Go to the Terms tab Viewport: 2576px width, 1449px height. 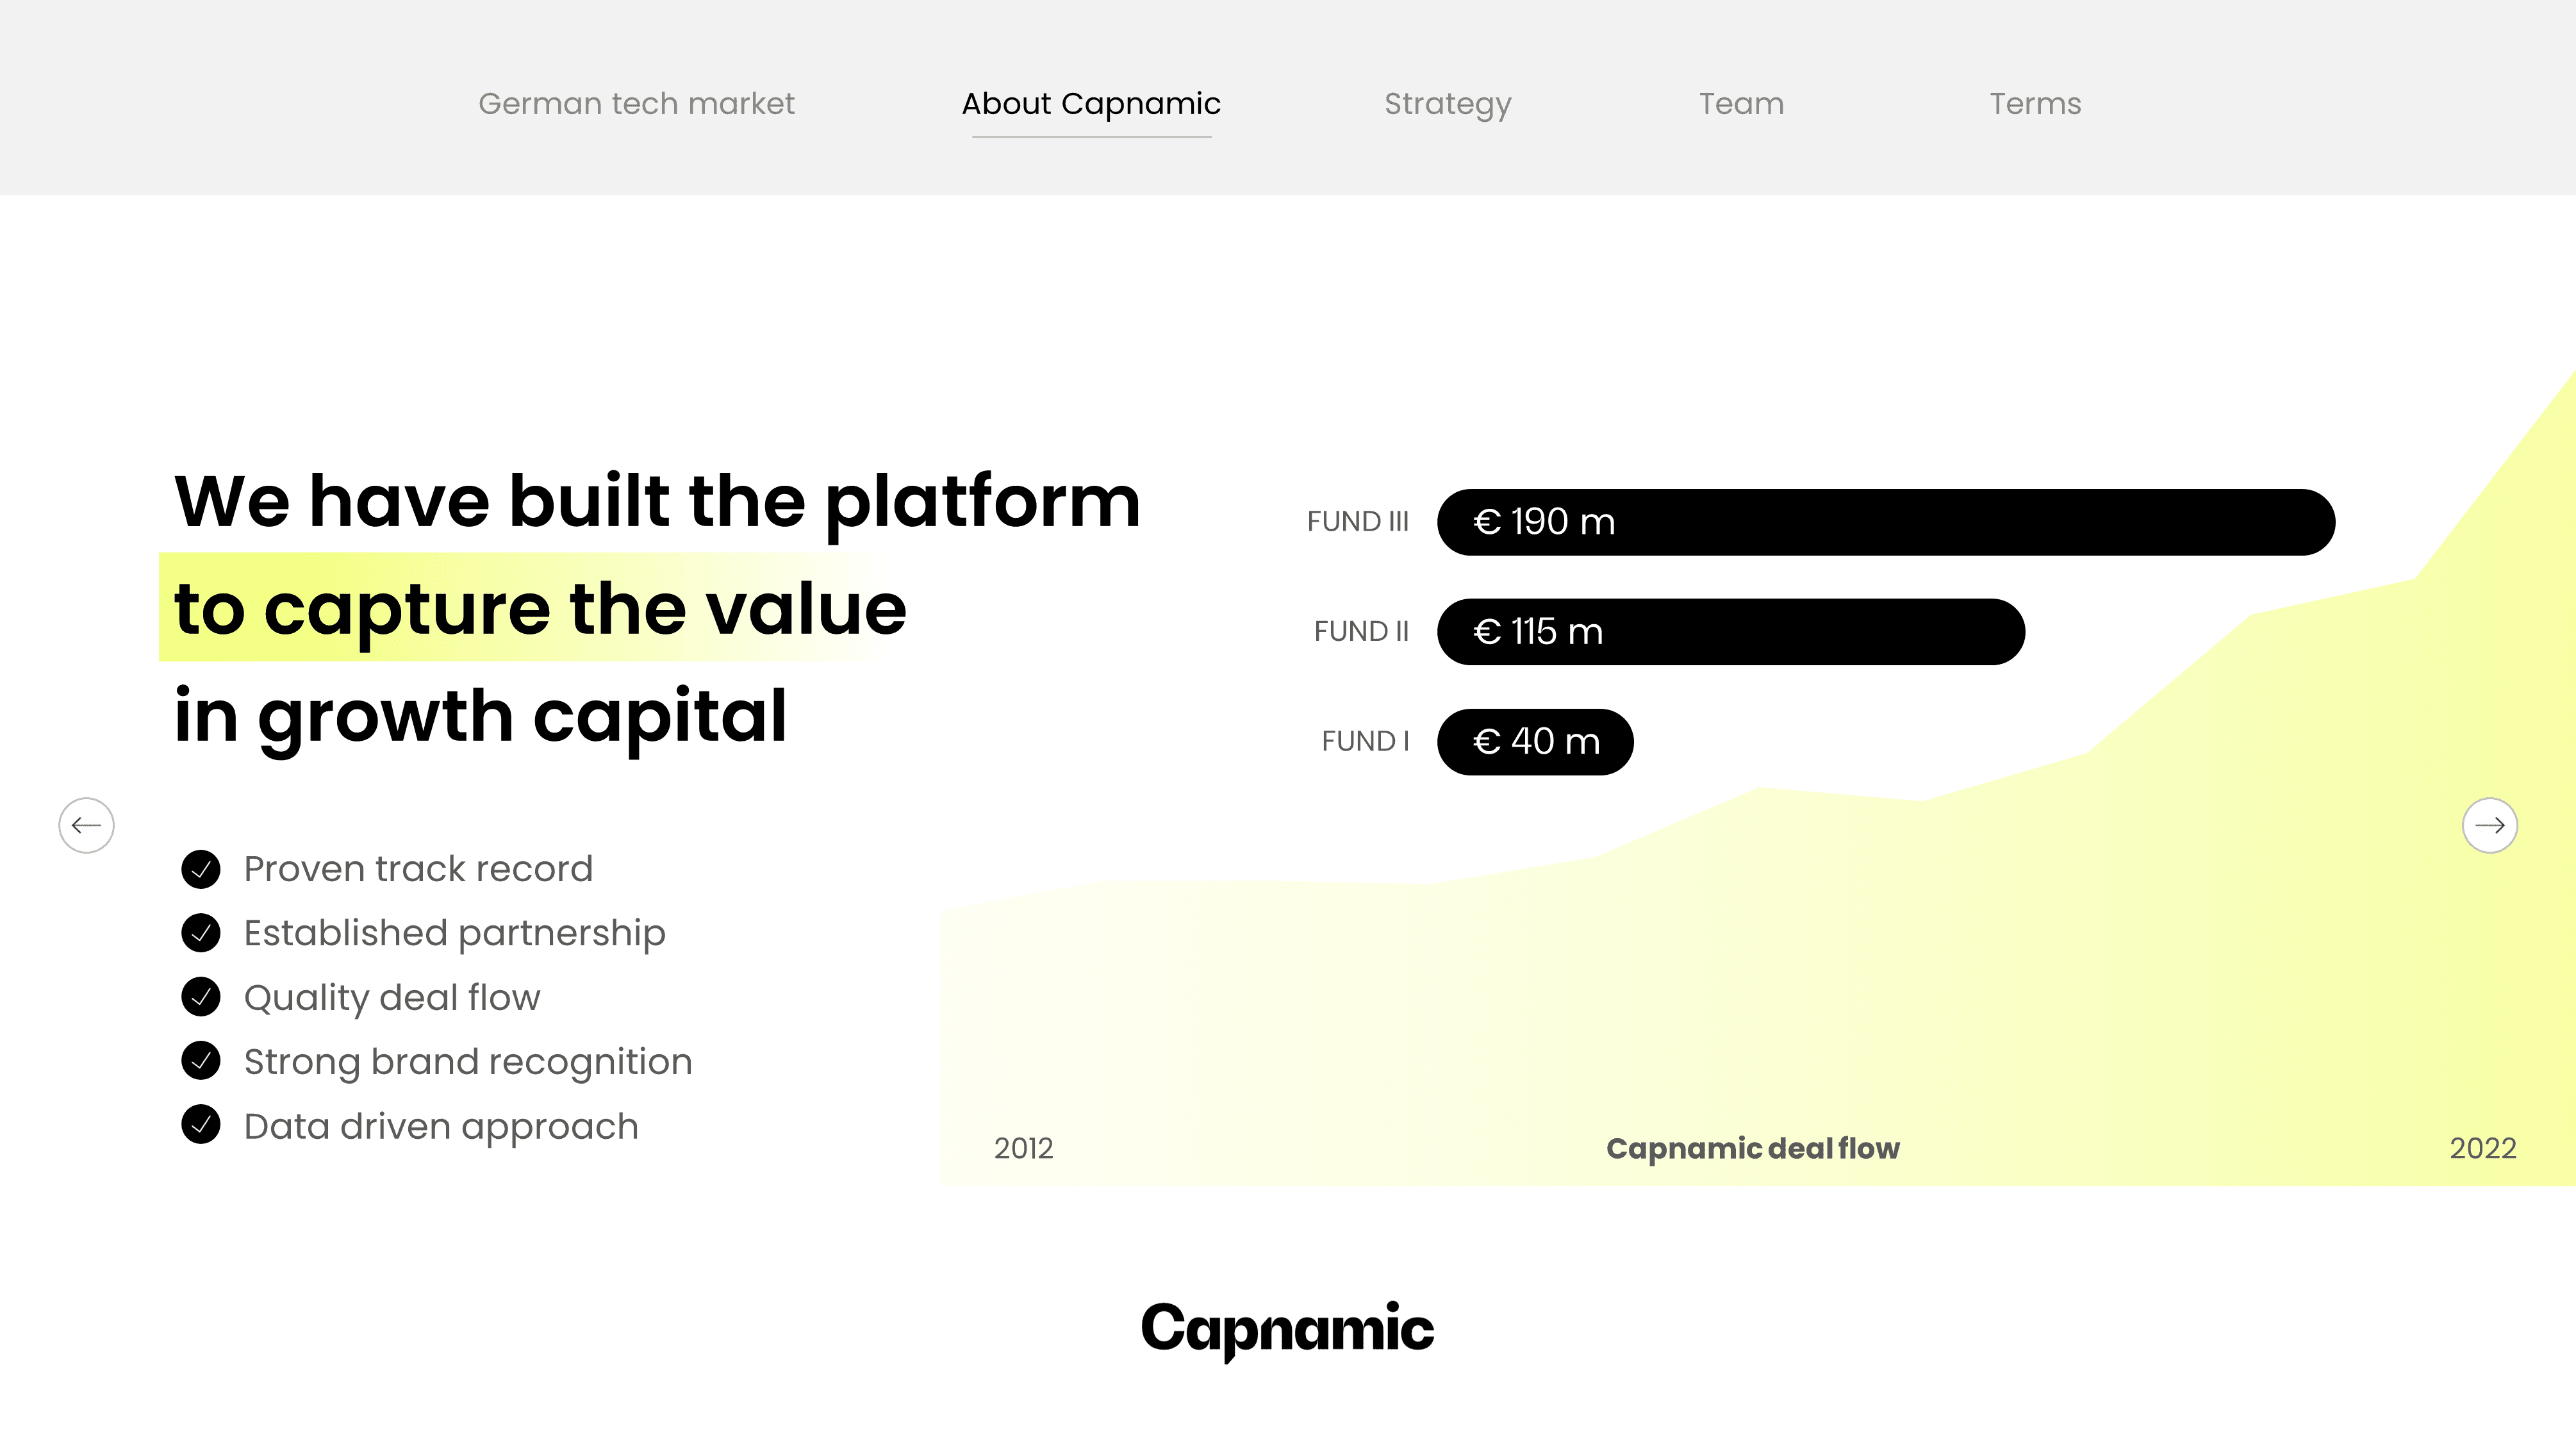pyautogui.click(x=2035, y=104)
